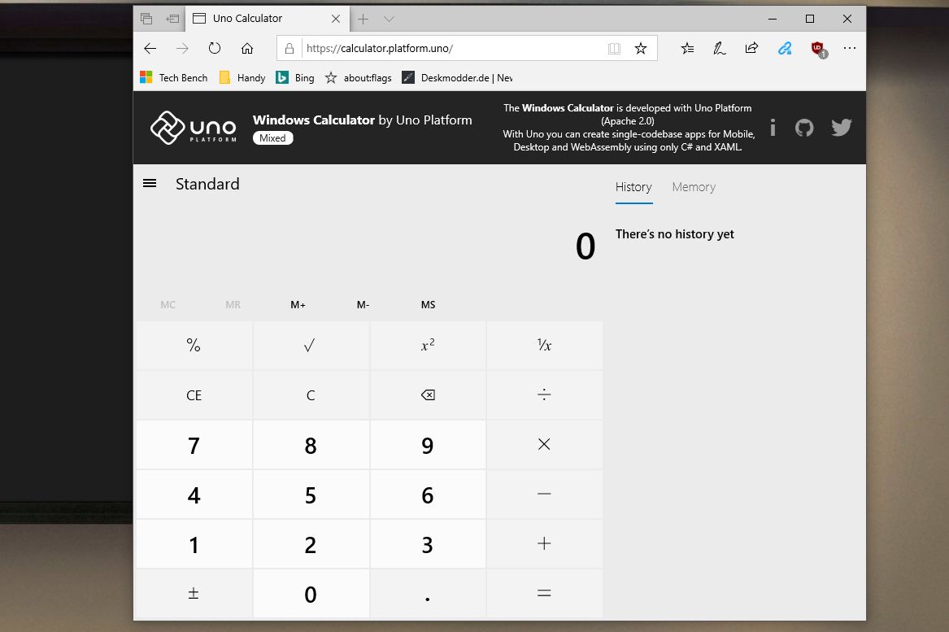Image resolution: width=949 pixels, height=632 pixels.
Task: Switch to the Memory tab
Action: 693,187
